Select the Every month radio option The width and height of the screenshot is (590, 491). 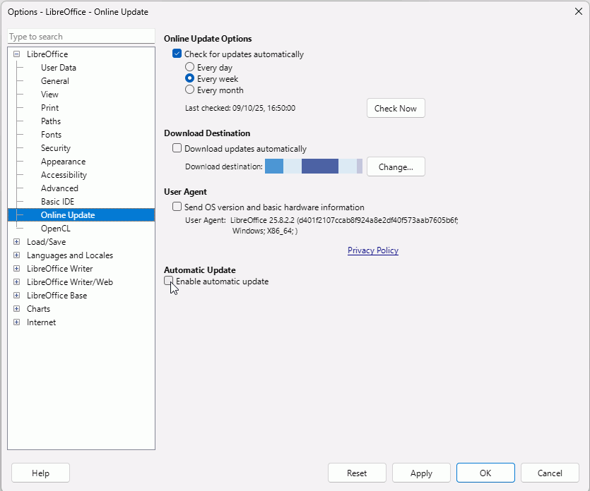pyautogui.click(x=189, y=90)
